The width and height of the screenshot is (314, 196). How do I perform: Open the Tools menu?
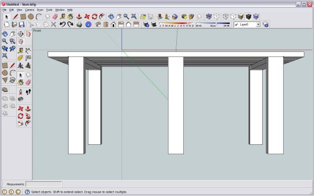click(x=49, y=10)
